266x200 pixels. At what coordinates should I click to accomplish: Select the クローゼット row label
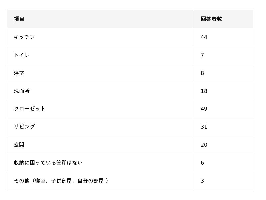tap(30, 109)
